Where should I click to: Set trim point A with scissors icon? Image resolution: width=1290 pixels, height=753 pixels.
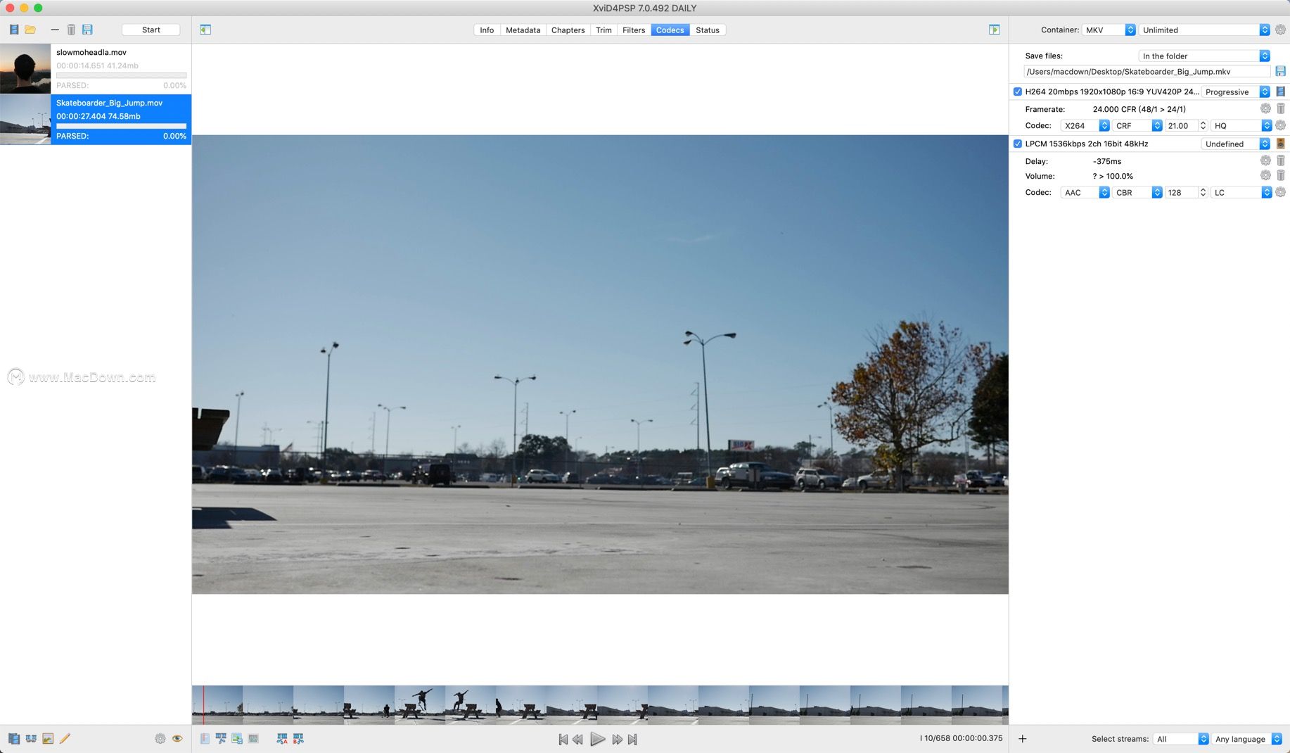[x=282, y=739]
